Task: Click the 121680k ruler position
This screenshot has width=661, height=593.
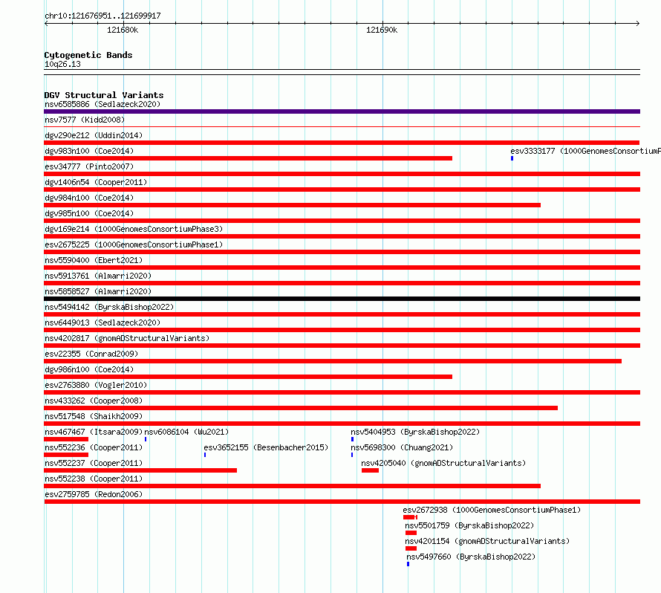Action: click(x=123, y=30)
